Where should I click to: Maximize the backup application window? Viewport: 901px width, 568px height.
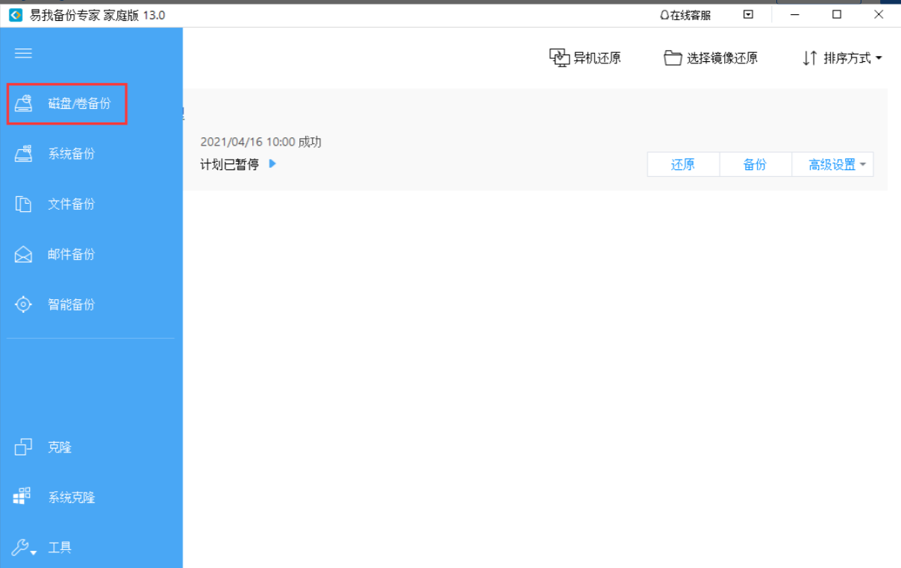pyautogui.click(x=837, y=14)
